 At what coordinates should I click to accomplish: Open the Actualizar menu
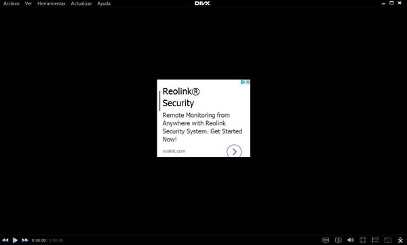pyautogui.click(x=81, y=3)
